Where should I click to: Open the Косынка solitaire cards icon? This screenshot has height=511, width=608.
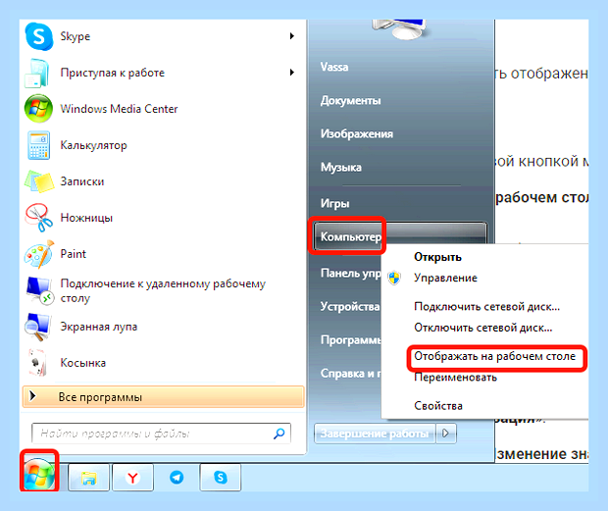[x=38, y=363]
